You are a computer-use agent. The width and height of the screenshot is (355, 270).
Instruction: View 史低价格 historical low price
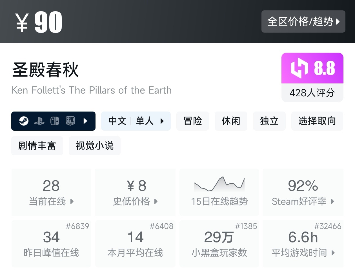click(135, 192)
